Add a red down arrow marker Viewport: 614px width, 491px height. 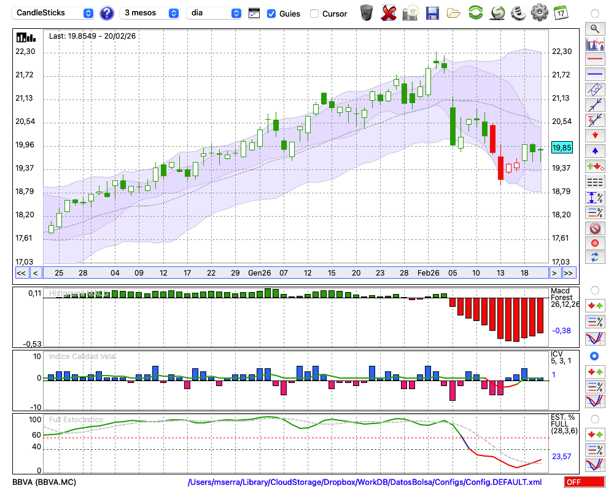coord(595,136)
